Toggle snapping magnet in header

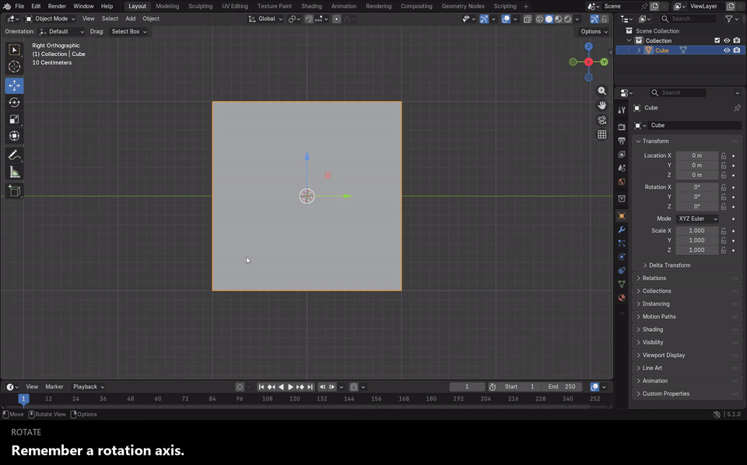pos(309,19)
